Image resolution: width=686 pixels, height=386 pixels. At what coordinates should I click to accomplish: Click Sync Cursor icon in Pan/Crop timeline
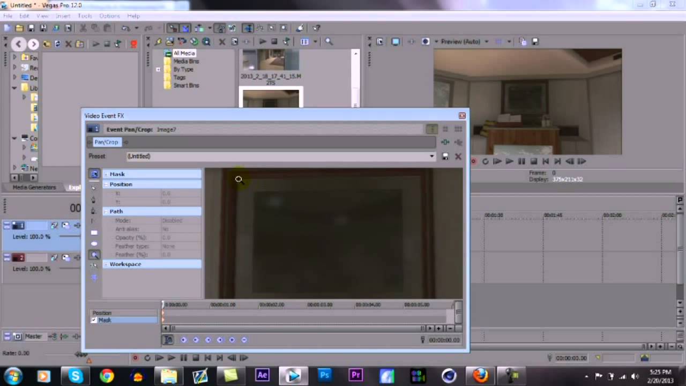[168, 339]
